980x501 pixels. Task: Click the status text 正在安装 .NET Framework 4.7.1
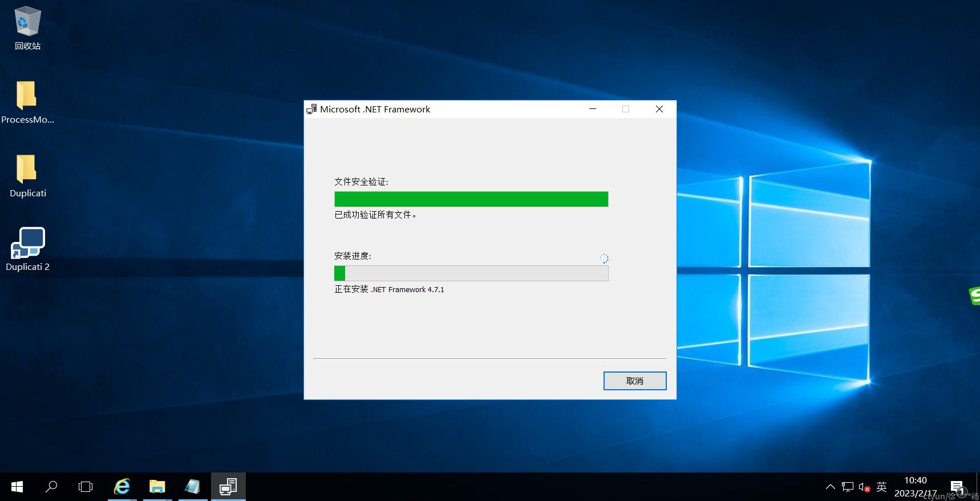[389, 289]
